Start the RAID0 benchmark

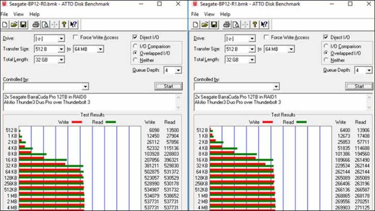pos(168,86)
